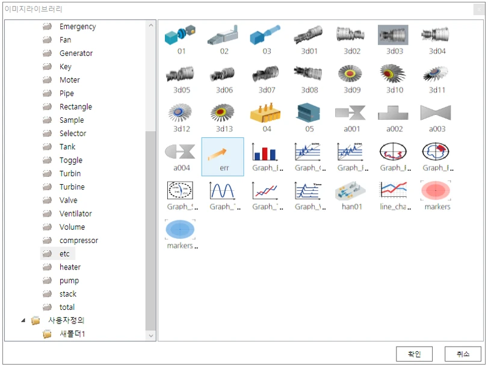
Task: Open the Emergency folder
Action: [78, 26]
